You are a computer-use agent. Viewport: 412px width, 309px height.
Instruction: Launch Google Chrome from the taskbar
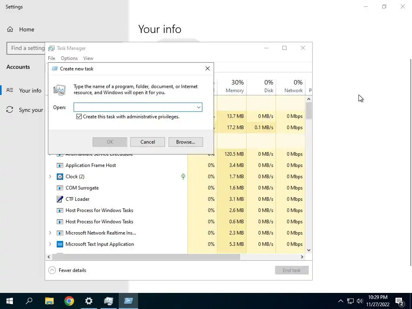[x=69, y=301]
